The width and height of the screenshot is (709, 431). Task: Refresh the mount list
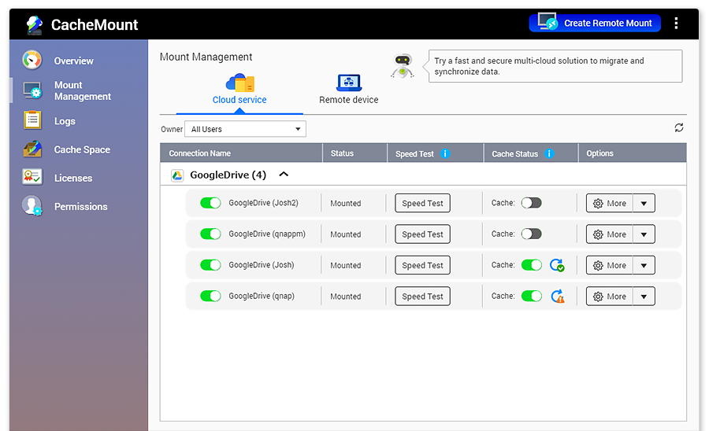tap(679, 127)
